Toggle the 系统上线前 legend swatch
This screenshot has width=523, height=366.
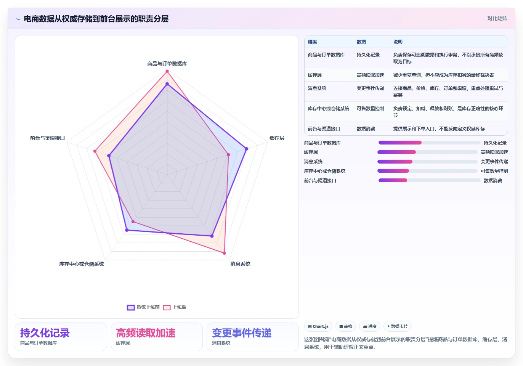coord(131,307)
